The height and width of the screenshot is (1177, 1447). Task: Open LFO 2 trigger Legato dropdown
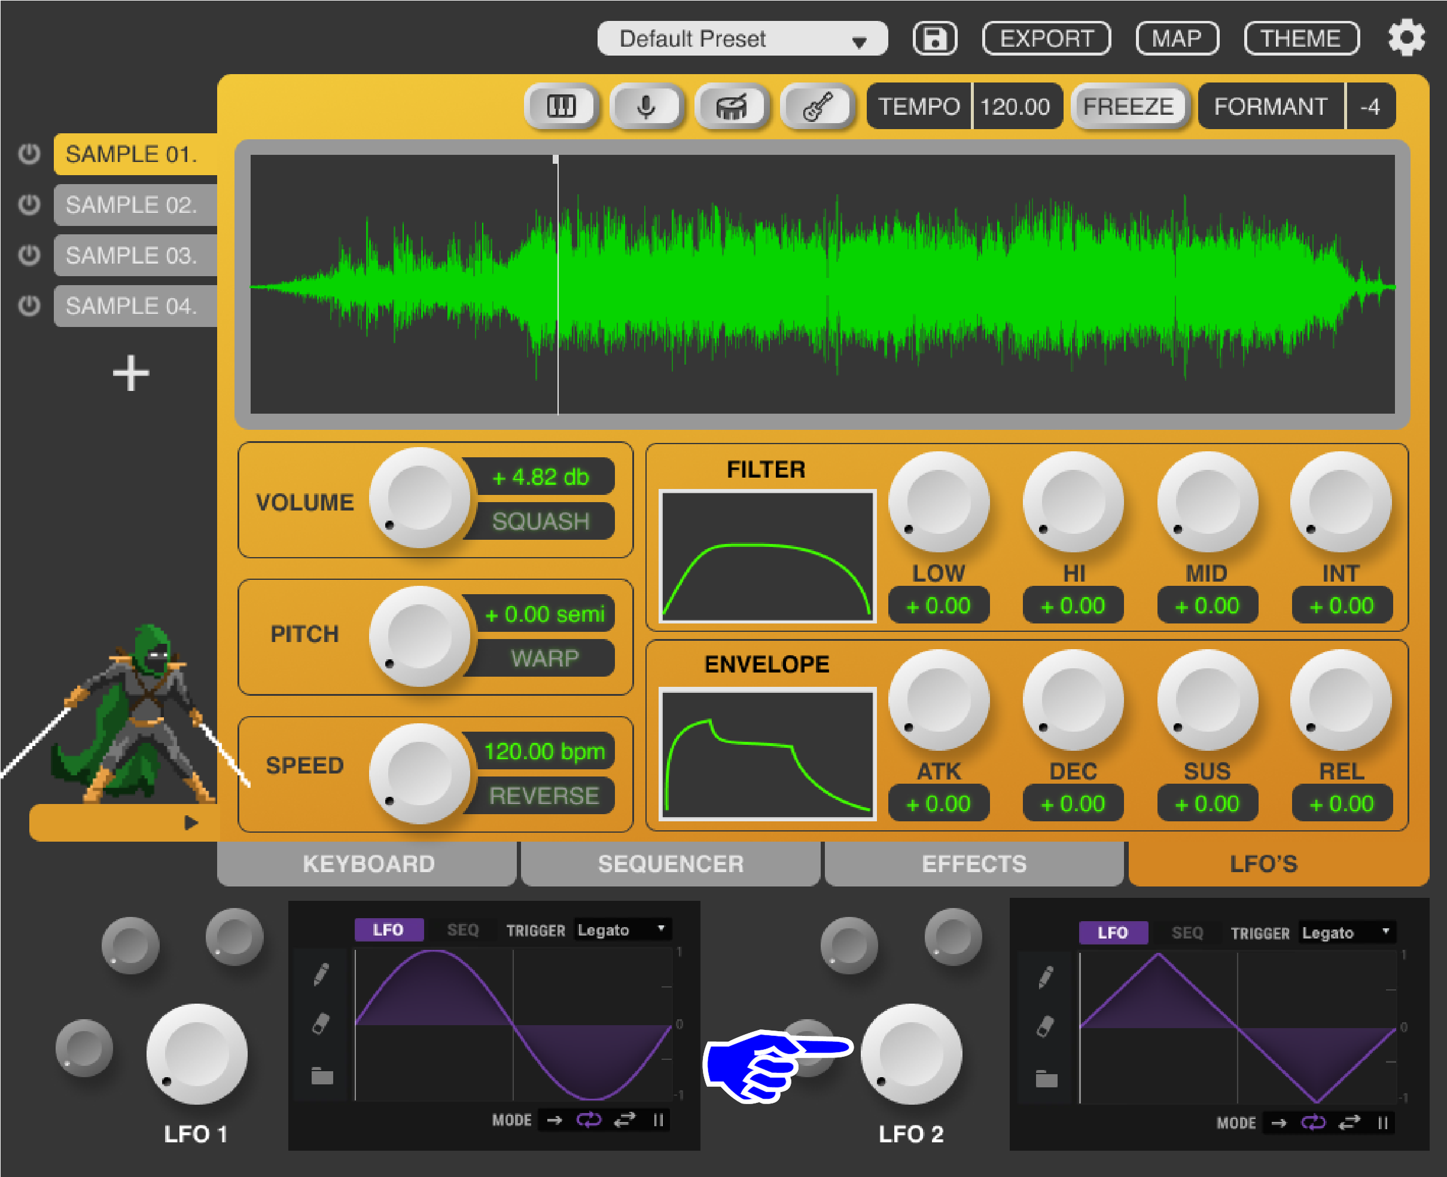[1347, 933]
